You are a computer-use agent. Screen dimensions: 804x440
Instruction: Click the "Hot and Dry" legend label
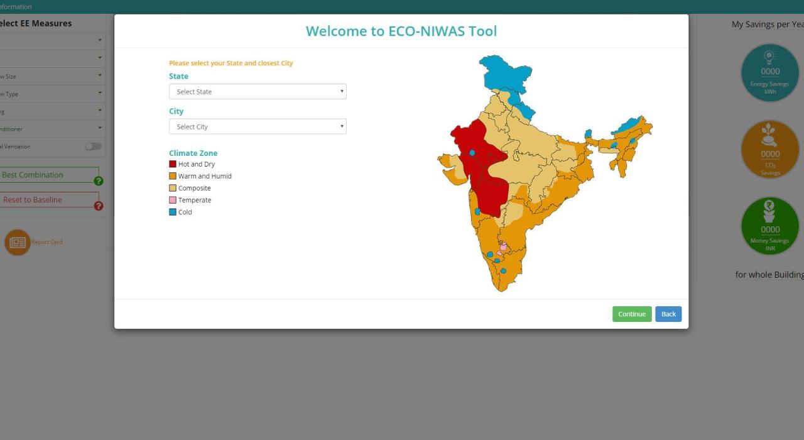point(197,164)
